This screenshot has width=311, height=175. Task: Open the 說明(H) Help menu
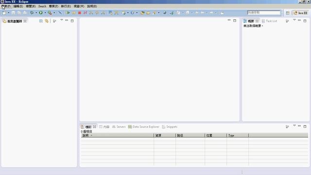tap(92, 6)
